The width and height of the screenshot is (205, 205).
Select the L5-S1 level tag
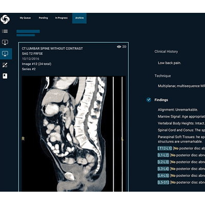pos(163,182)
